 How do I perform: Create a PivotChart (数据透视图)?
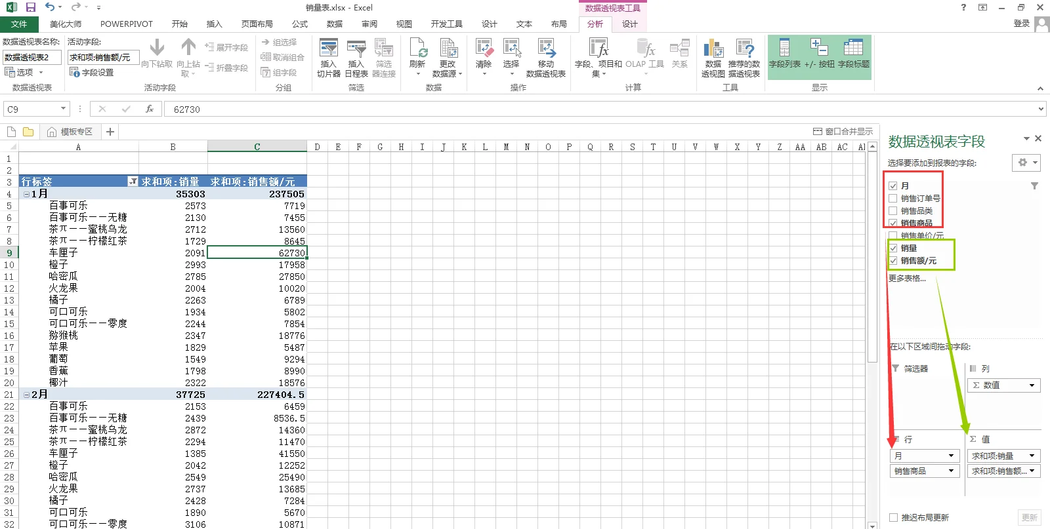[713, 58]
